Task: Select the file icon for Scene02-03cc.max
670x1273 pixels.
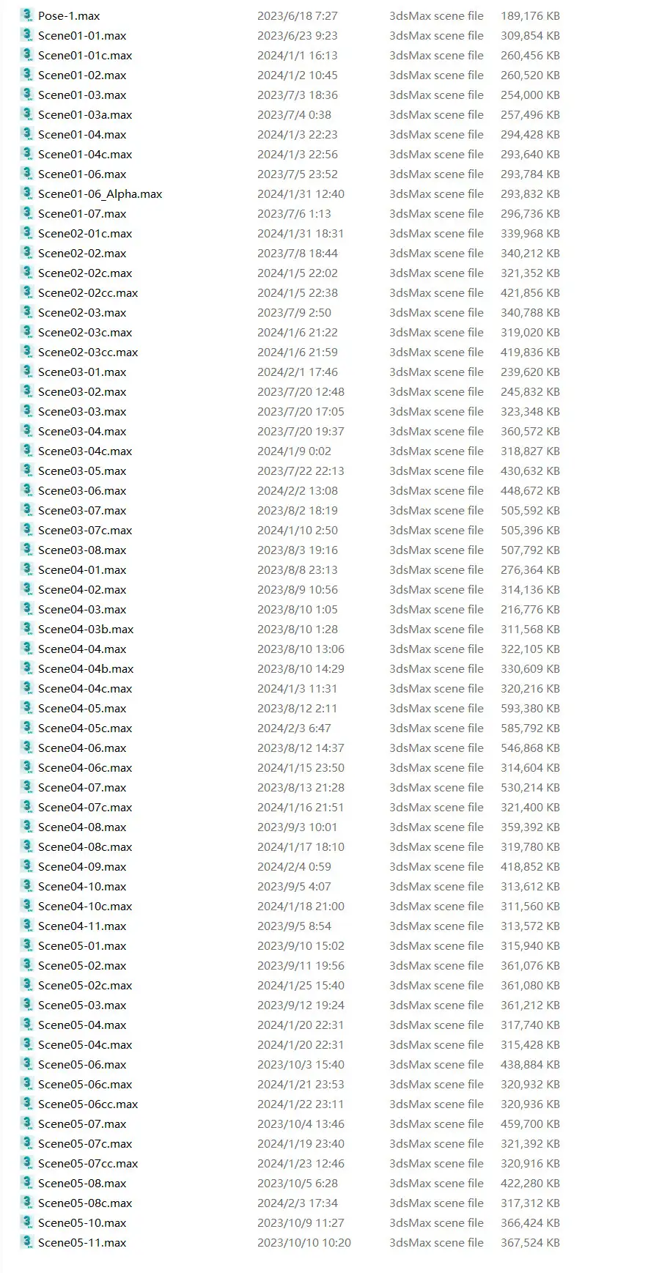Action: pos(27,352)
